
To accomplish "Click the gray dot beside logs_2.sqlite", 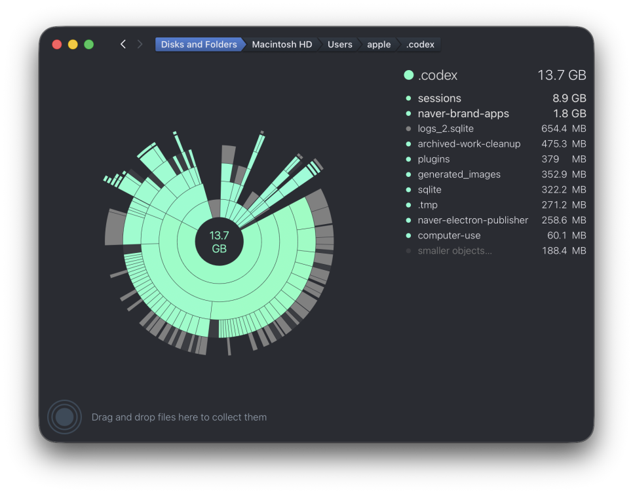I will 408,129.
